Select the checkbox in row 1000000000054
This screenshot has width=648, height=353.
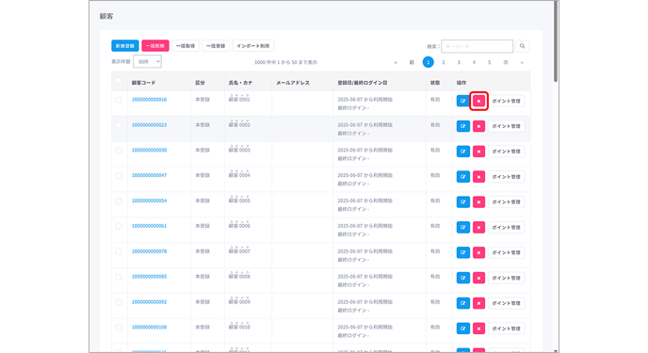[x=119, y=201]
